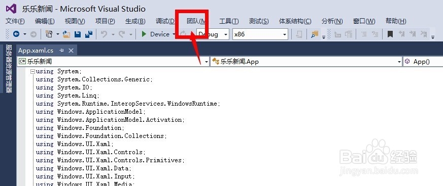The image size is (443, 186).
Task: Open the Redo history dropdown arrow
Action: click(130, 34)
